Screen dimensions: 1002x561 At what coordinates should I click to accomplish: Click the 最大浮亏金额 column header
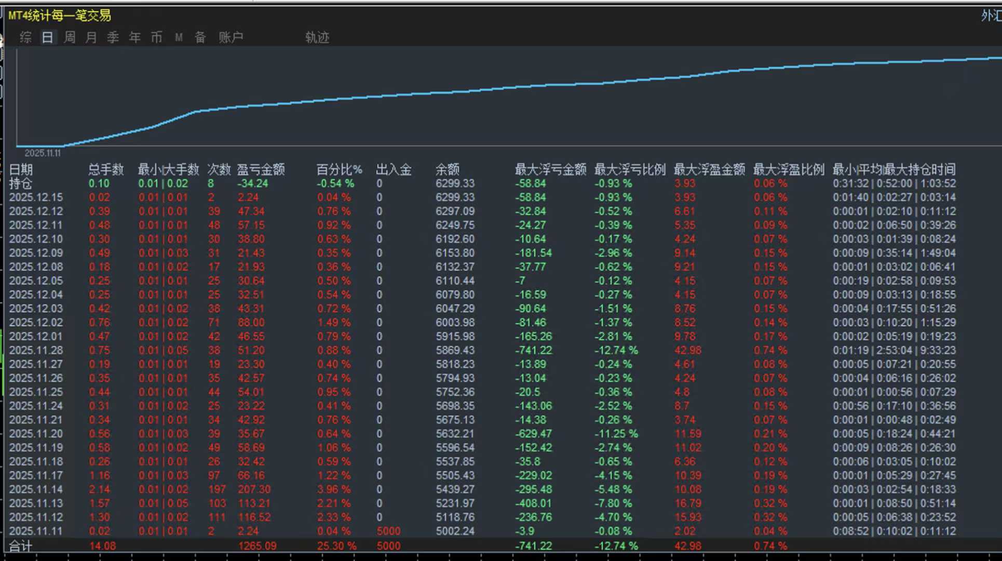point(550,169)
